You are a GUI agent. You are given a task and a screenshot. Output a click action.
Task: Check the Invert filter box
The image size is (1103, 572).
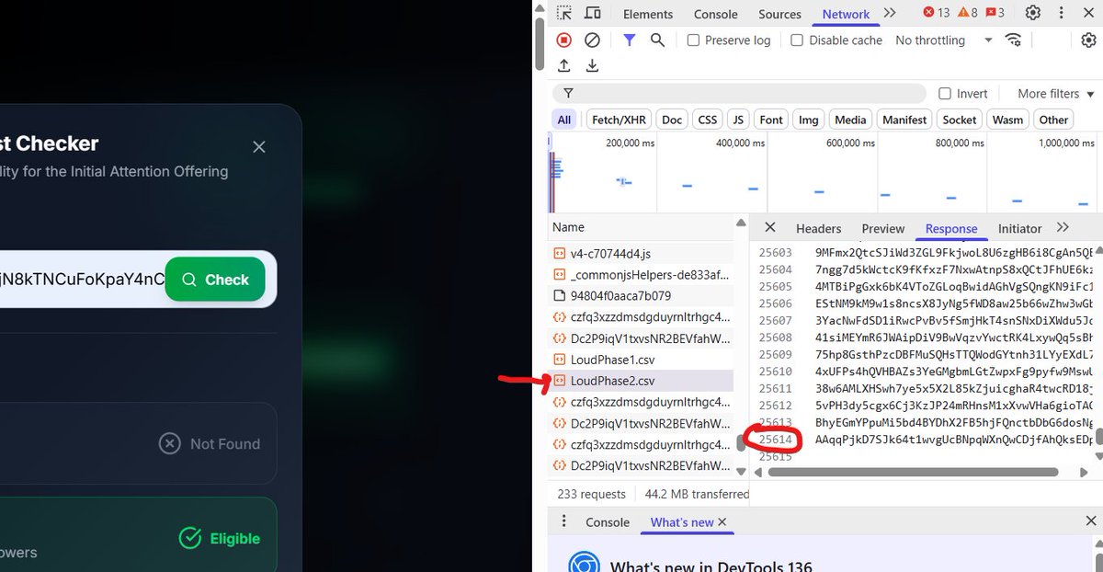pyautogui.click(x=946, y=93)
